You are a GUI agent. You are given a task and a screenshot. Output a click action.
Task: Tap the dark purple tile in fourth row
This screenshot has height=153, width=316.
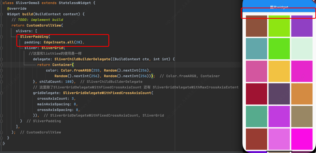point(279,94)
